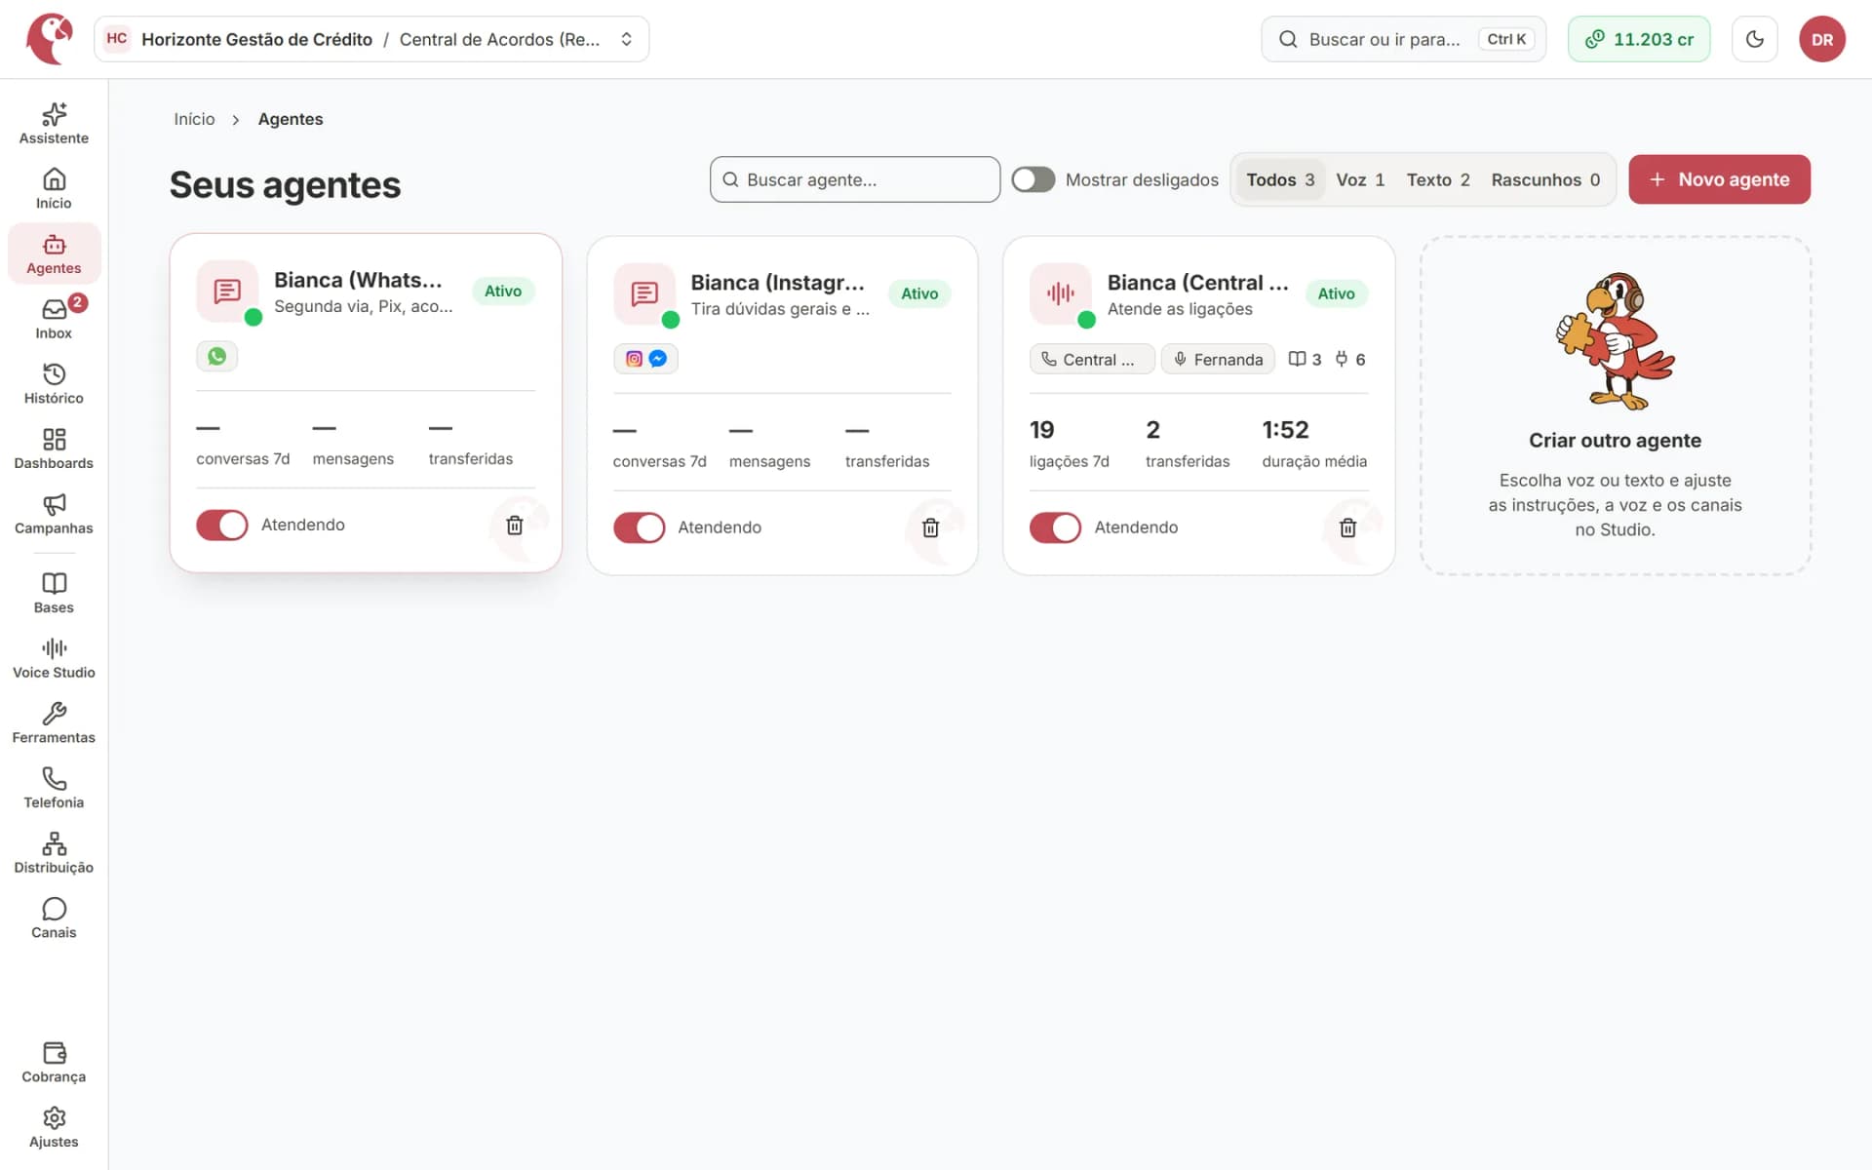Toggle Atendendo on Bianca (Instagr...) agent

639,527
